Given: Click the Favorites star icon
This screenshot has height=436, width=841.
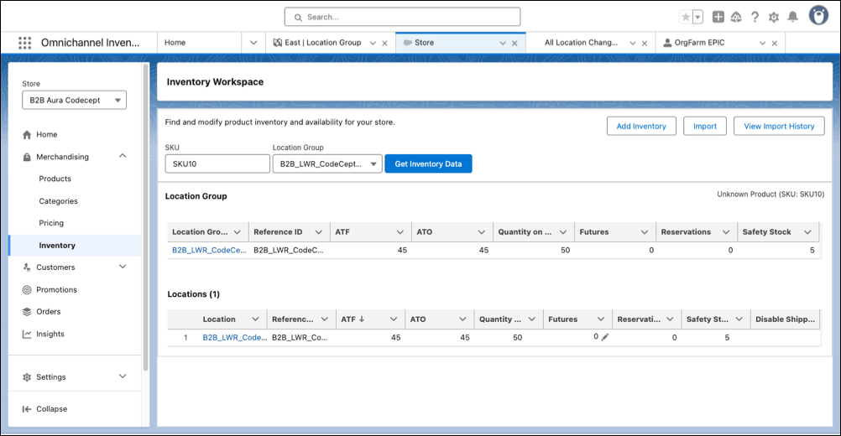Looking at the screenshot, I should pos(686,17).
